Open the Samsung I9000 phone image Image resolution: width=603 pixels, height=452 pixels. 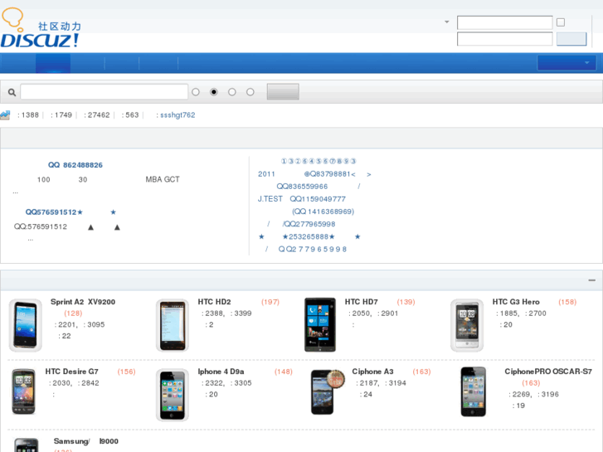pos(27,445)
